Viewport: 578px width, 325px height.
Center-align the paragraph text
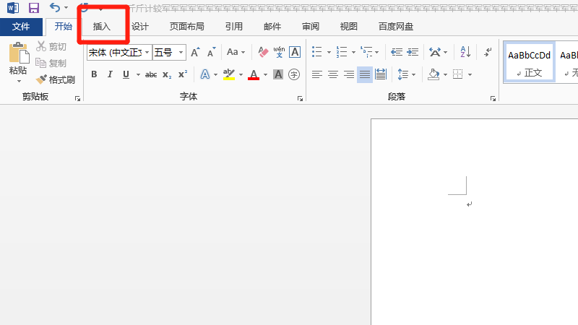[x=333, y=74]
